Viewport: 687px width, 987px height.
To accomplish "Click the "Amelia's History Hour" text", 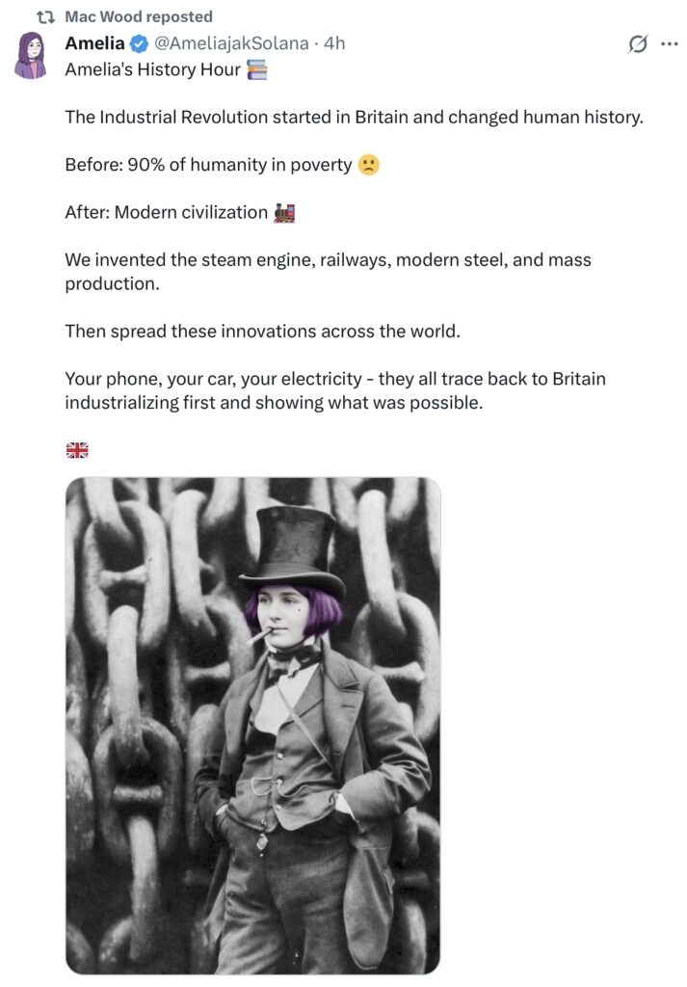I will pyautogui.click(x=152, y=69).
